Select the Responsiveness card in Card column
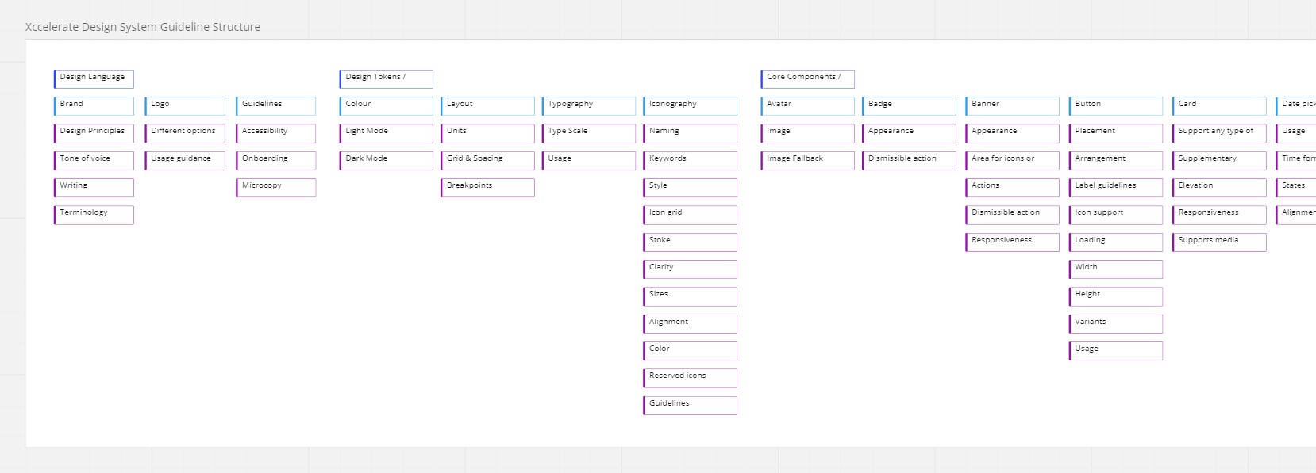The image size is (1316, 473). pyautogui.click(x=1219, y=215)
